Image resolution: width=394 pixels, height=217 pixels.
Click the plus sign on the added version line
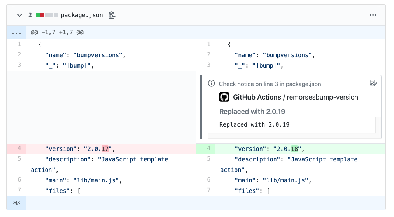(x=222, y=149)
